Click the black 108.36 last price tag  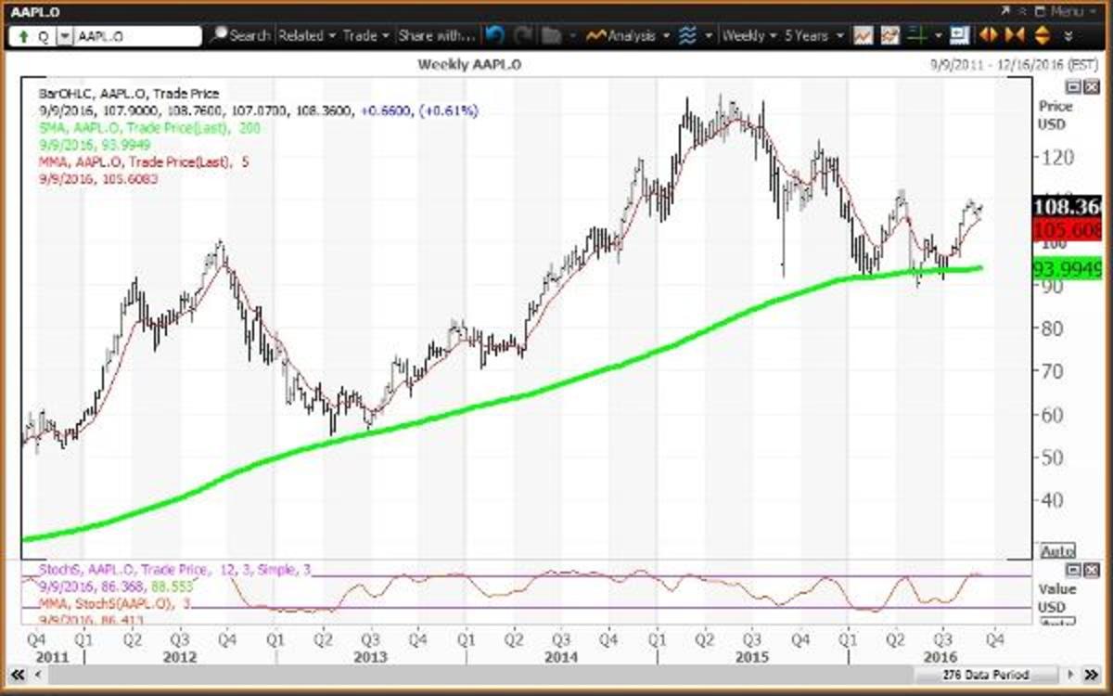click(x=1069, y=206)
